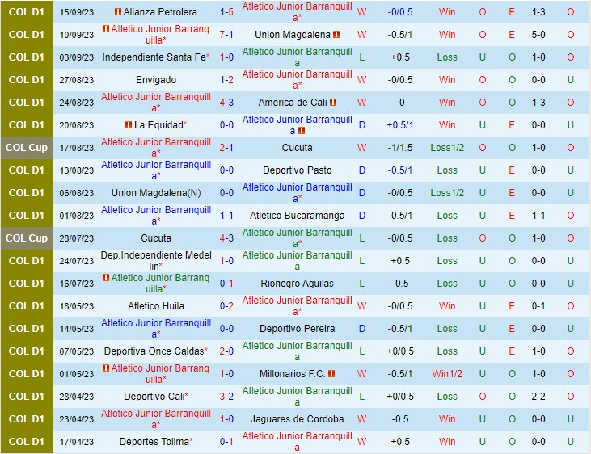Click the Loss1/2 result in the 06/08/23 row
This screenshot has width=591, height=454.
[447, 193]
